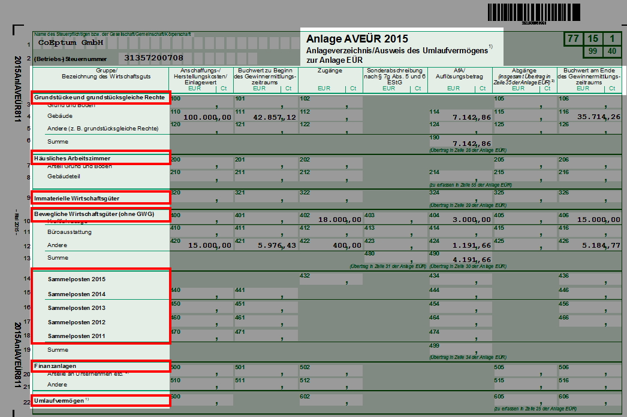
Task: Select AfA field 404 showing 3.000,00
Action: click(459, 220)
